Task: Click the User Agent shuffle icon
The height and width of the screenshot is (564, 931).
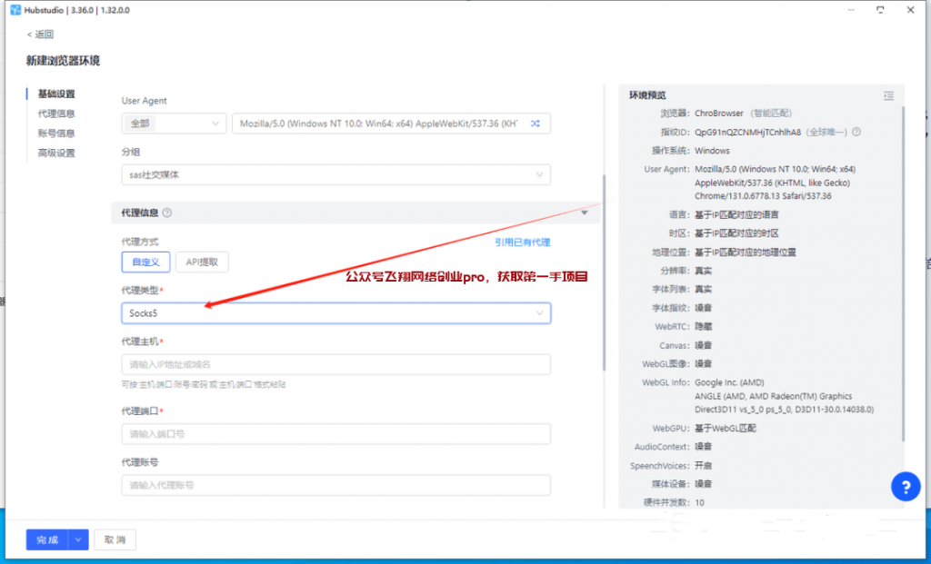Action: (x=534, y=123)
